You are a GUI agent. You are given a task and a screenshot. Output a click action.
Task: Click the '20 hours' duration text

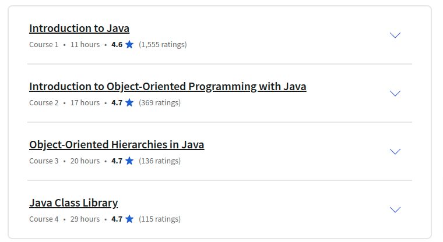pyautogui.click(x=85, y=161)
